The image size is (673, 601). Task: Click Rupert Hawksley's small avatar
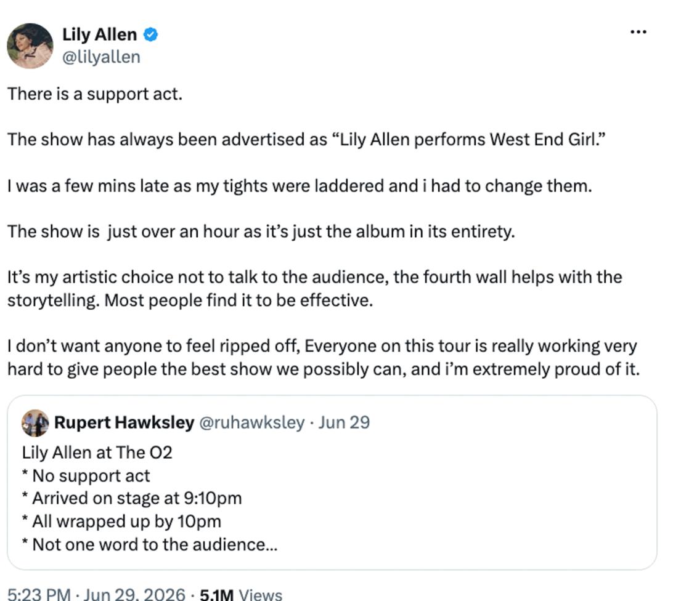(x=35, y=423)
